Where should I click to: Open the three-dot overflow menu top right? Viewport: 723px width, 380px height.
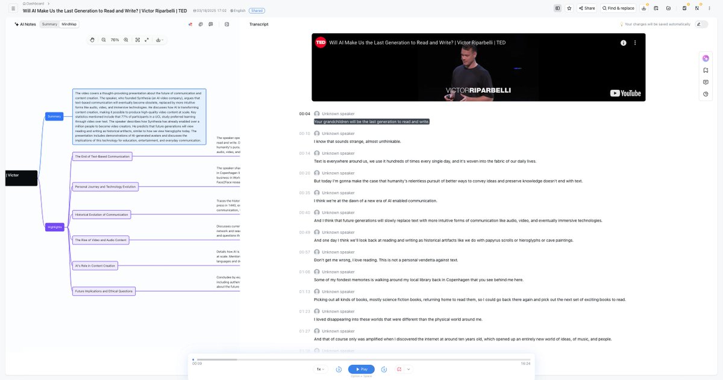pos(709,8)
